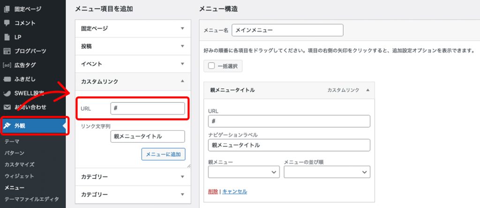The width and height of the screenshot is (480, 208).
Task: Click the 固定ページ pages icon in sidebar
Action: [x=7, y=9]
